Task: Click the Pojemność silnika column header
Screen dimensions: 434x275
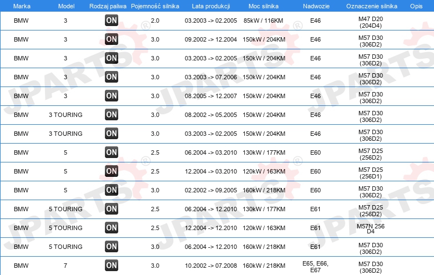Action: coord(155,6)
